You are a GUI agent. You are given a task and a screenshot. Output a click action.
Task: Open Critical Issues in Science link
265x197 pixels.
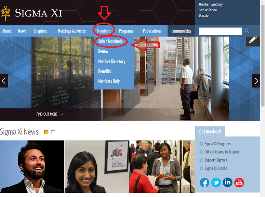point(222,152)
